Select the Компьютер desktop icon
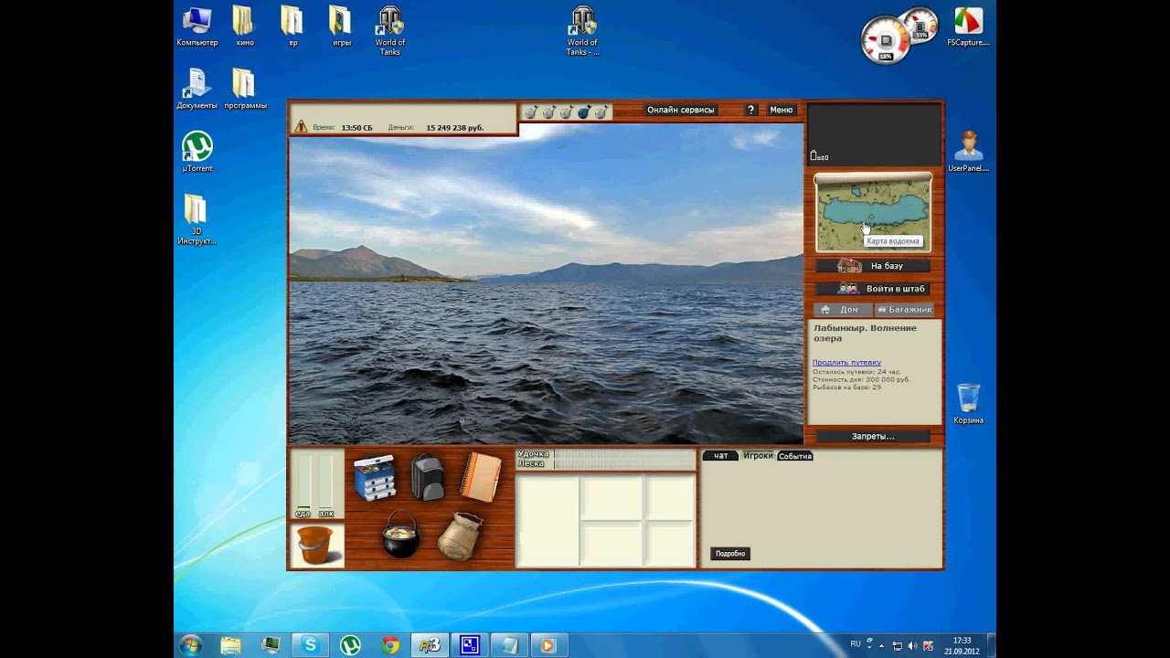The height and width of the screenshot is (658, 1170). pyautogui.click(x=197, y=27)
